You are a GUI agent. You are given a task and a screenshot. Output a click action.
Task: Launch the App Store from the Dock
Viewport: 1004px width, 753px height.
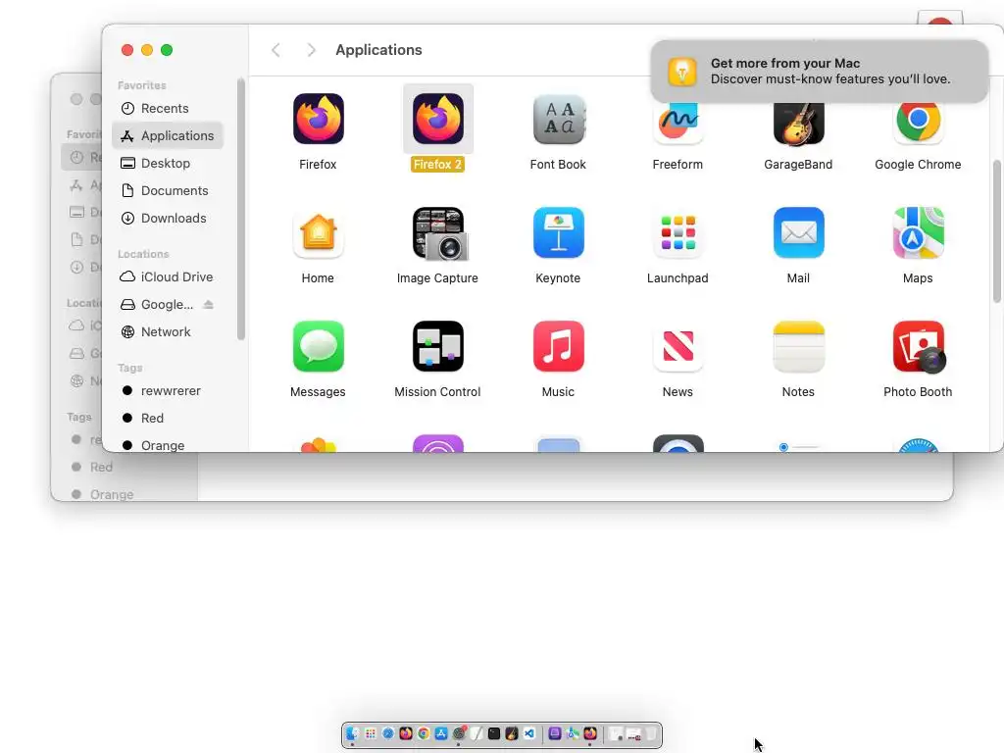(441, 733)
